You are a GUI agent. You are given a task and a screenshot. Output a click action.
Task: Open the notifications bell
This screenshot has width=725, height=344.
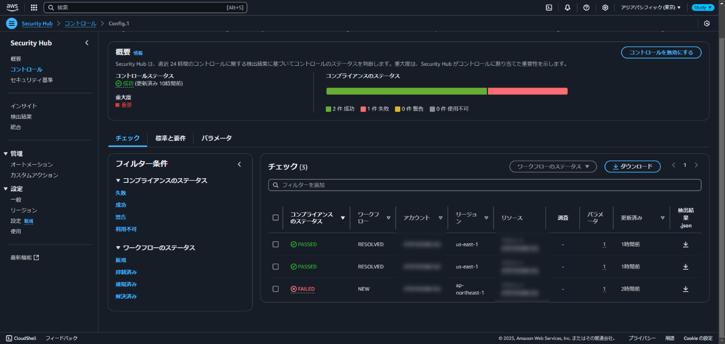tap(568, 7)
